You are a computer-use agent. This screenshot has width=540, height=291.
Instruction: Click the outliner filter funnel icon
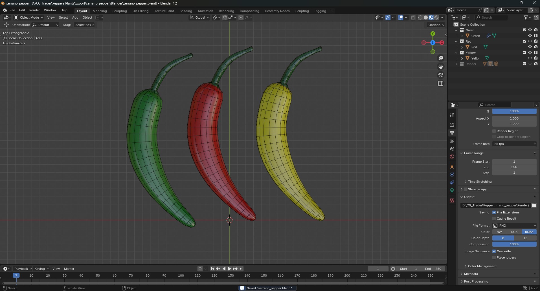click(526, 17)
